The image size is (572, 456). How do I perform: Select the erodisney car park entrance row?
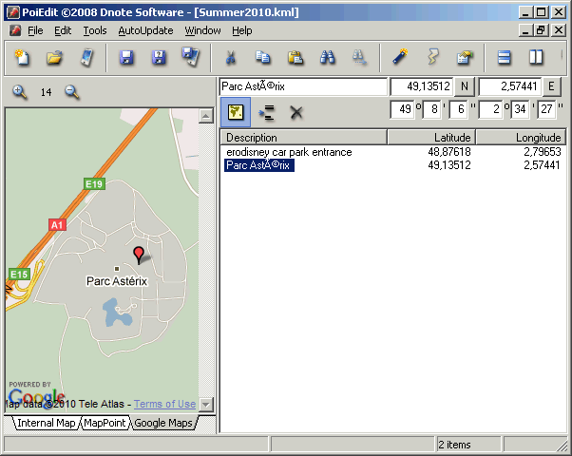pyautogui.click(x=392, y=152)
